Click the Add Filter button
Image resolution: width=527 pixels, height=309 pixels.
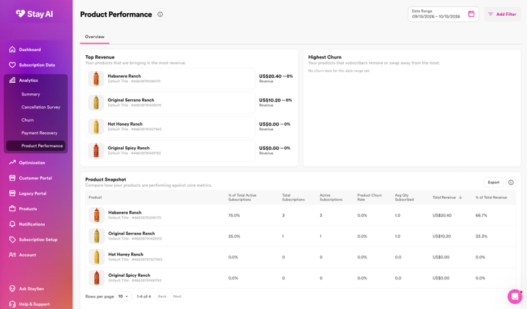point(502,14)
